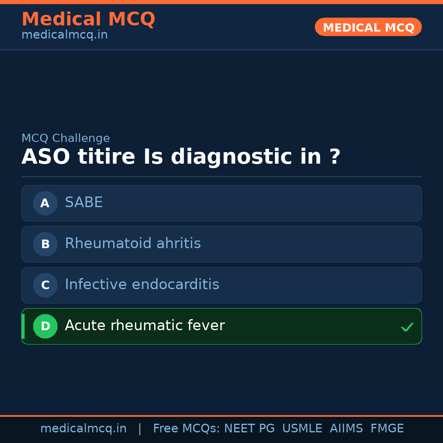Click AIIMS in the footer
The width and height of the screenshot is (443, 443).
pos(346,429)
